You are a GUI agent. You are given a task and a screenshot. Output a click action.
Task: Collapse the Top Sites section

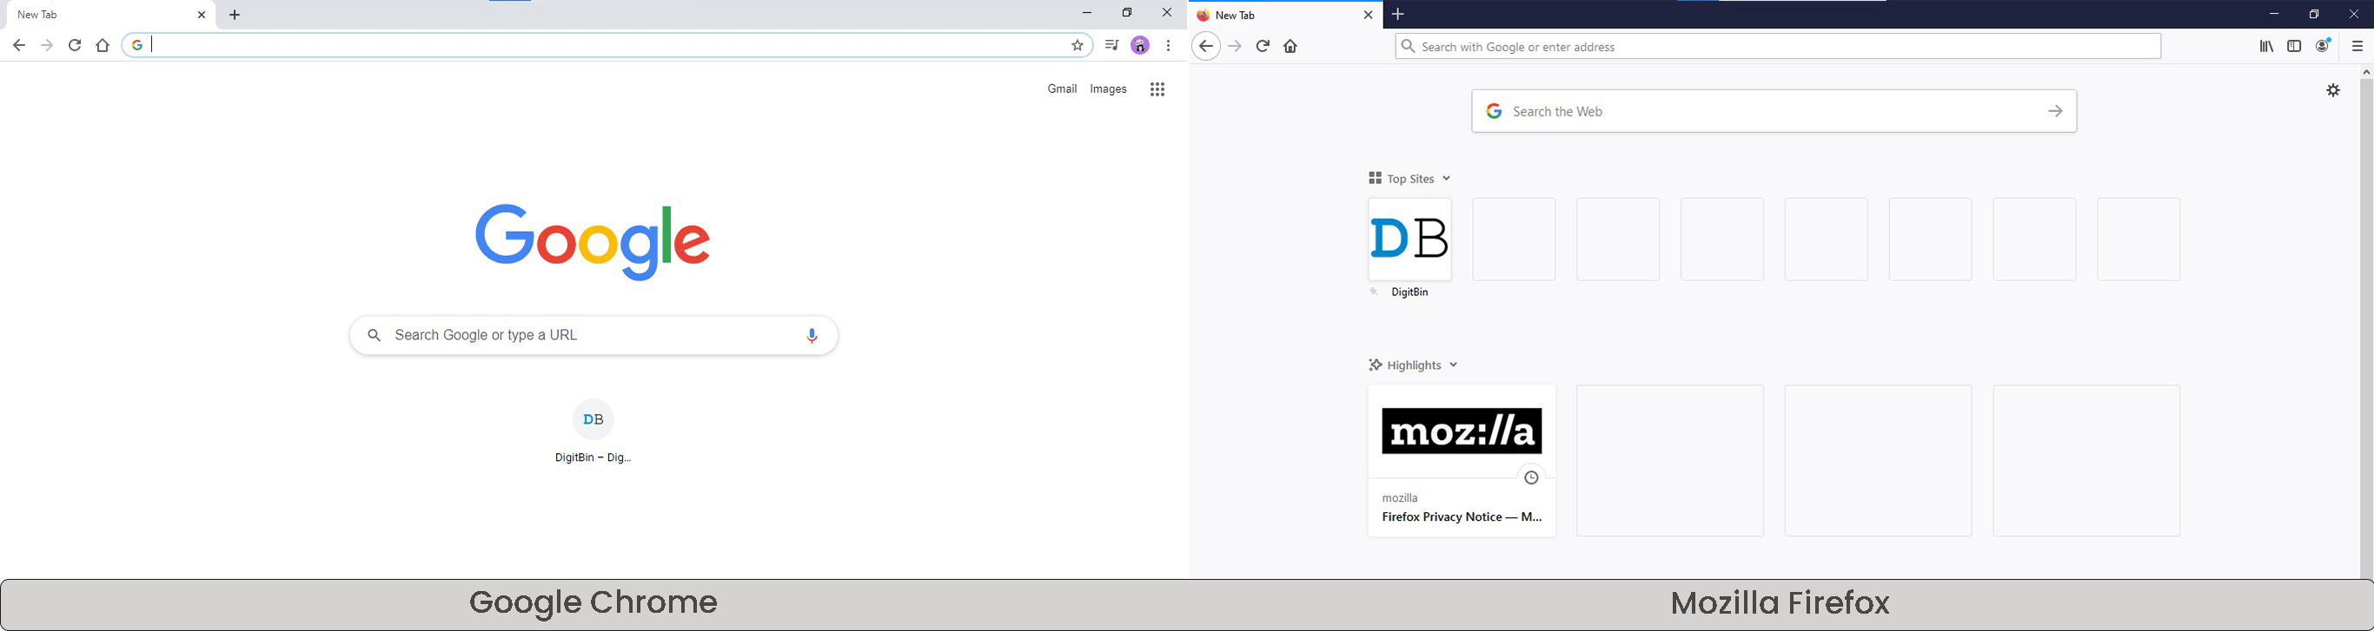(x=1410, y=179)
